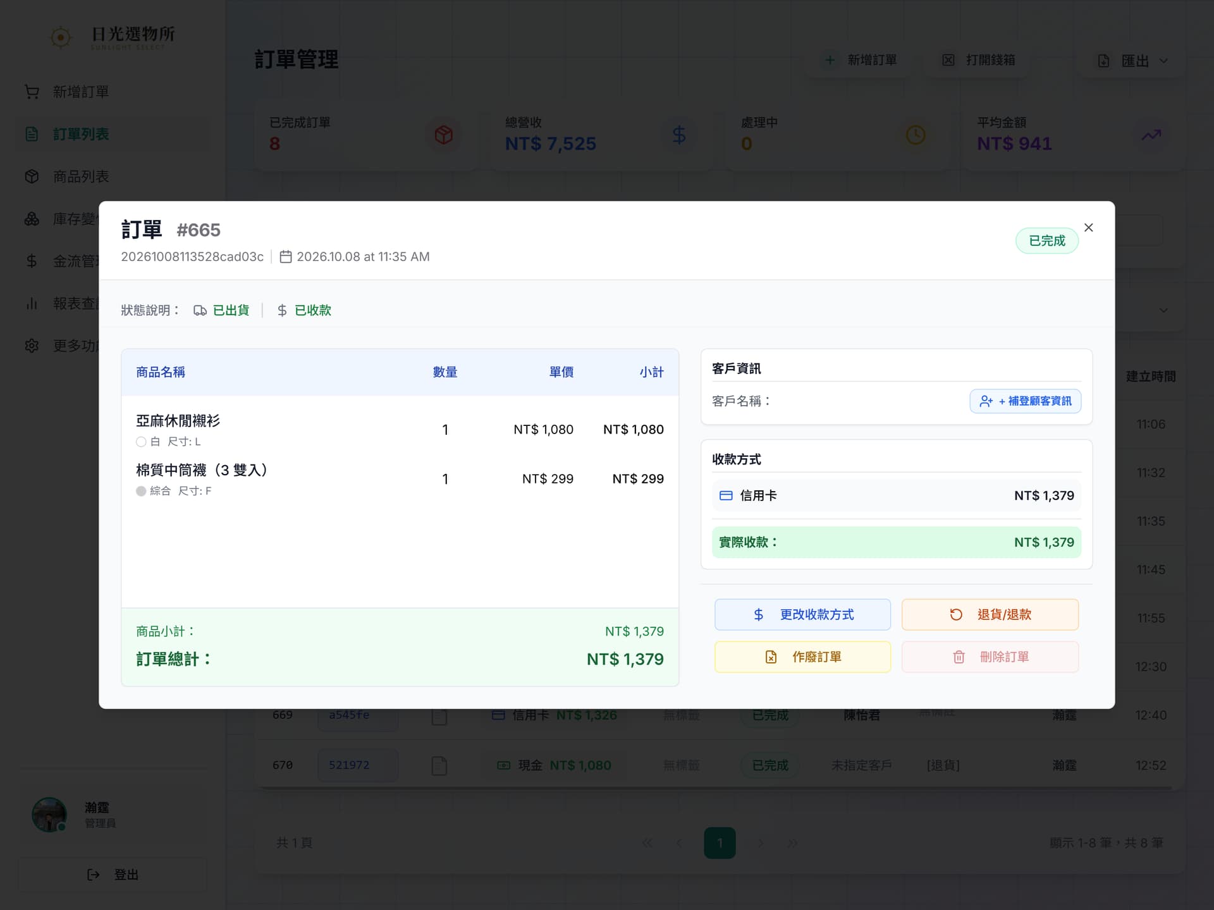Select the grey 綜合 color swatch

pyautogui.click(x=141, y=491)
